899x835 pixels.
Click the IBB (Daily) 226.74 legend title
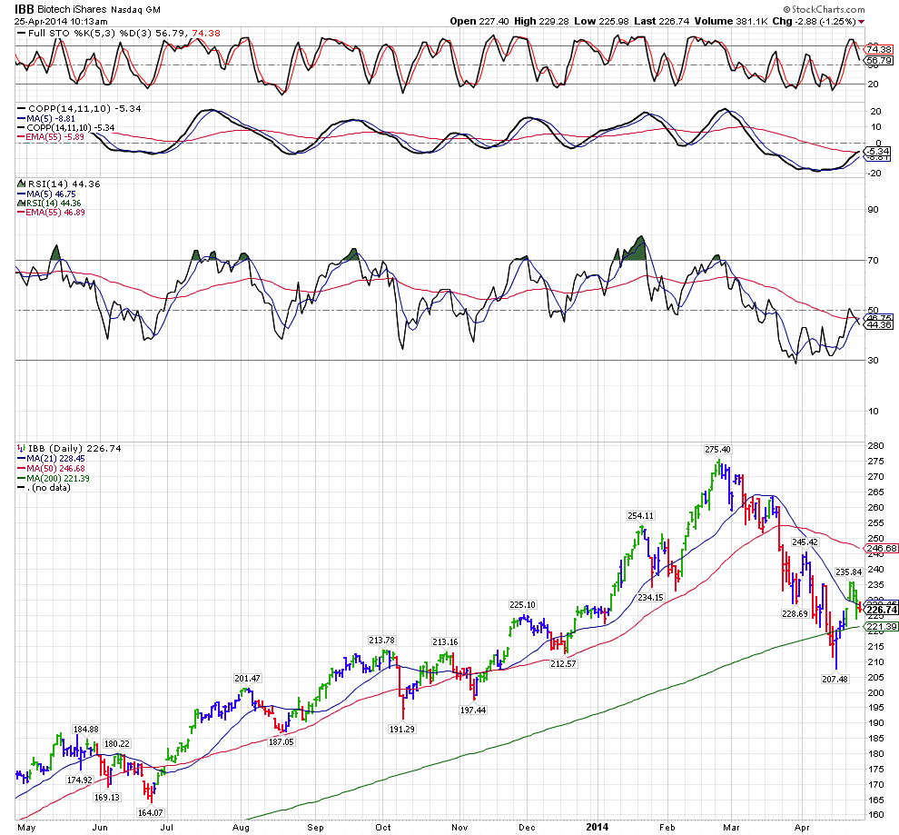point(74,449)
